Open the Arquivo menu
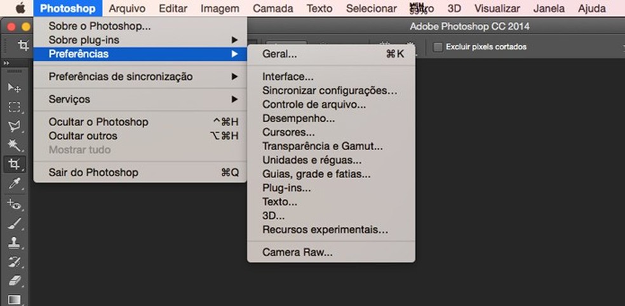This screenshot has width=625, height=306. tap(127, 9)
